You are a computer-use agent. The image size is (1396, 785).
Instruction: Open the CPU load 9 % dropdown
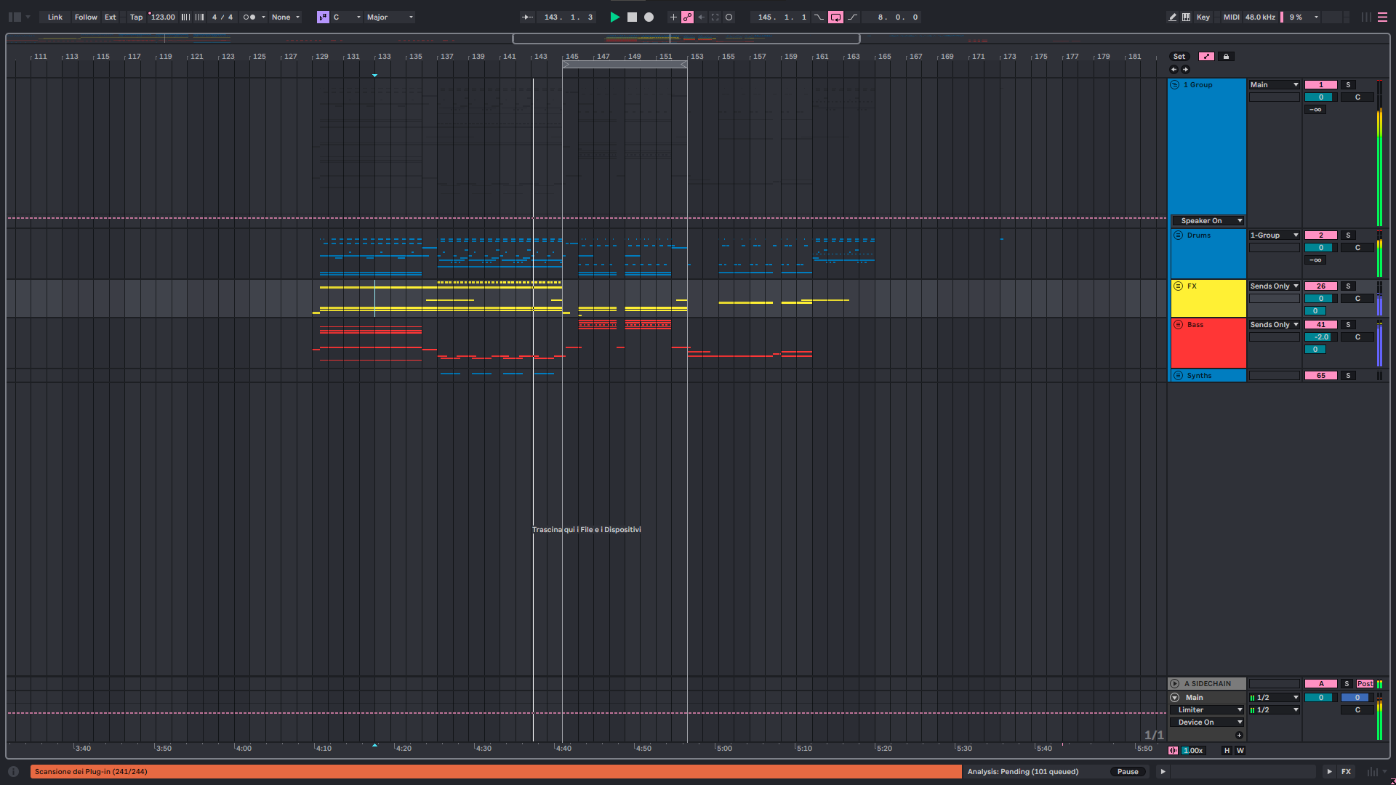pyautogui.click(x=1303, y=17)
